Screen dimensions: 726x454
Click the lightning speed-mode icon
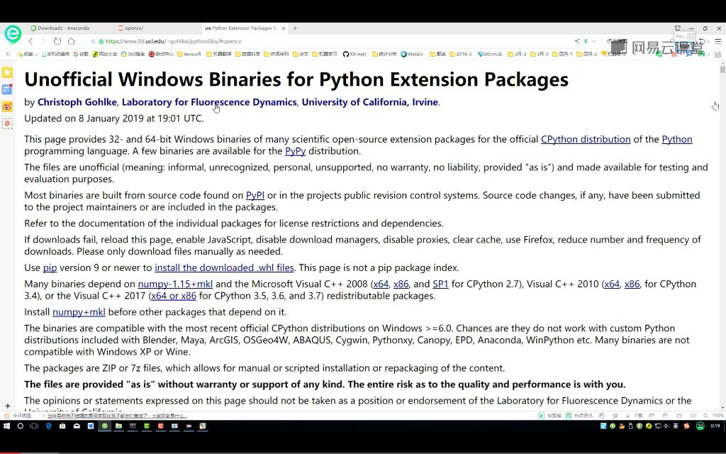tap(586, 41)
